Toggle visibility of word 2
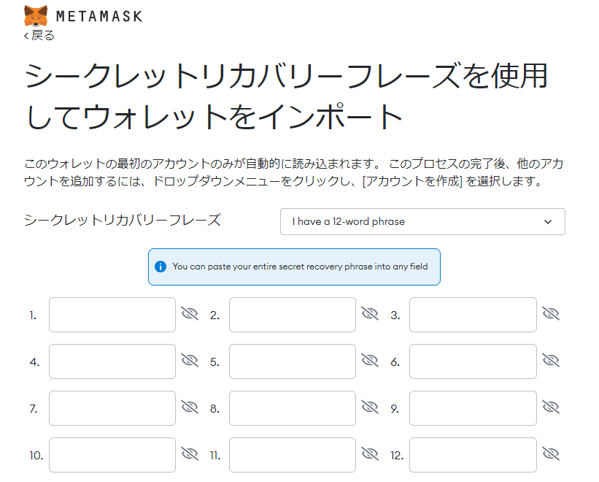Image resolution: width=599 pixels, height=482 pixels. (x=370, y=313)
